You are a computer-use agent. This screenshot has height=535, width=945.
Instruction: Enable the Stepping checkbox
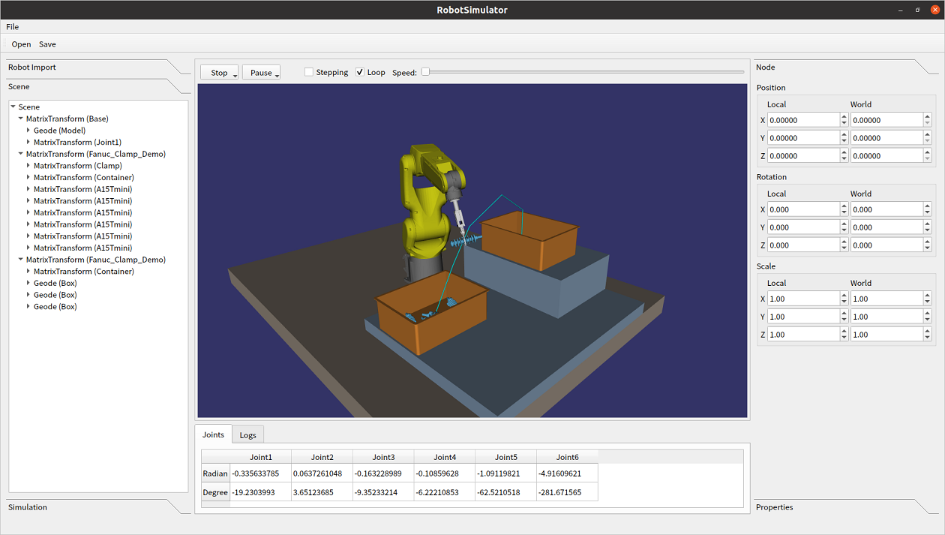(x=309, y=73)
